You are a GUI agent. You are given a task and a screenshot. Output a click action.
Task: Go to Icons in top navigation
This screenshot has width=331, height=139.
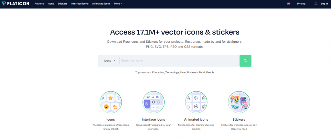click(x=51, y=4)
